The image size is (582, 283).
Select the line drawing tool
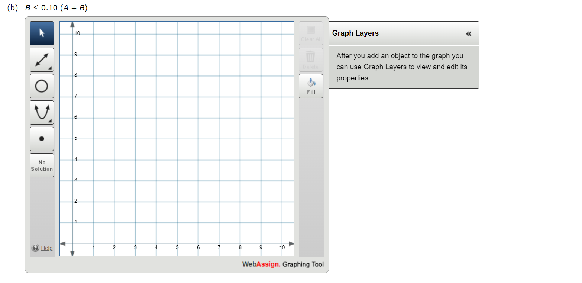click(x=42, y=60)
